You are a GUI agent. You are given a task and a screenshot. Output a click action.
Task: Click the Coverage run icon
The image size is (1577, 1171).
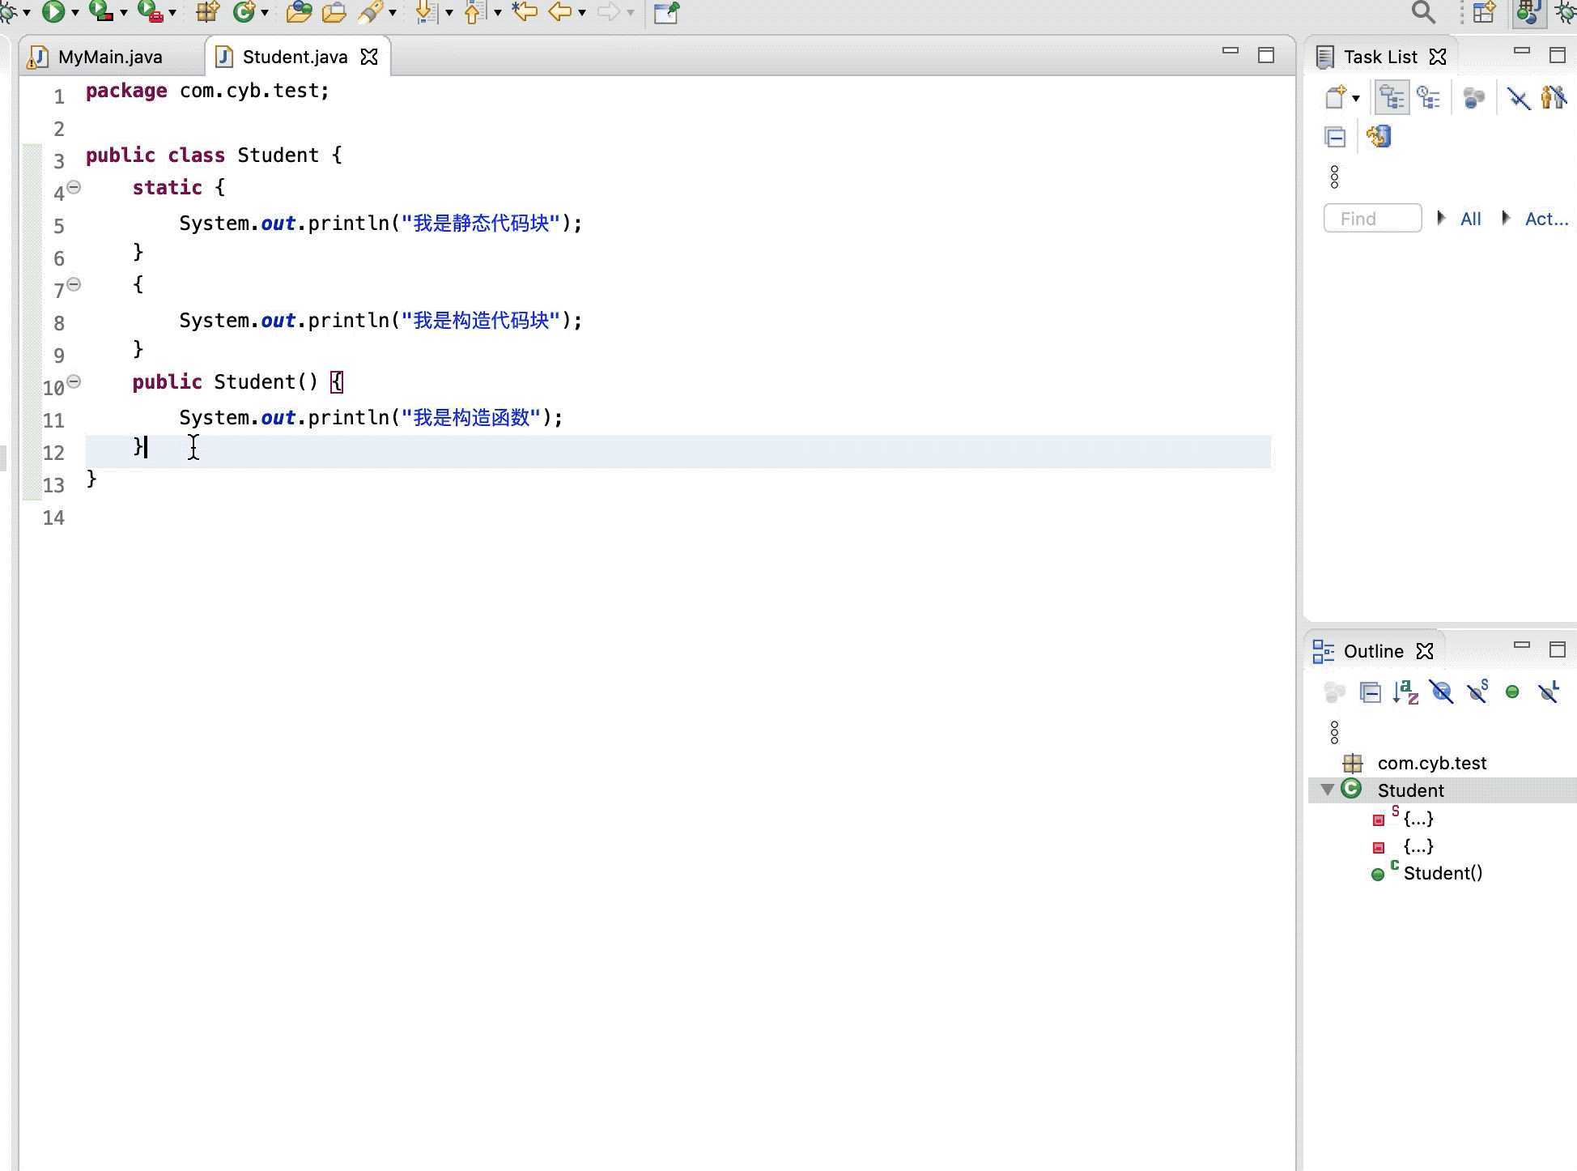coord(101,11)
